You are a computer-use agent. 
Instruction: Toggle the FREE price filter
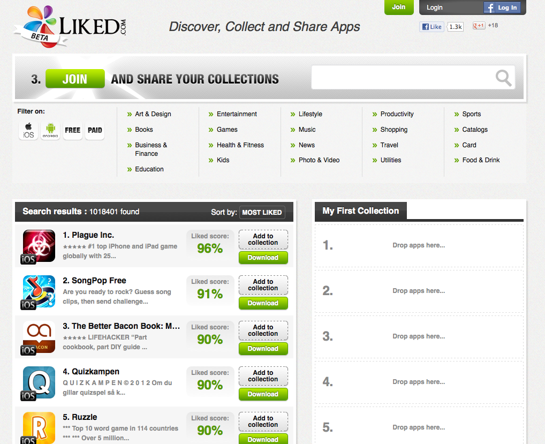coord(73,130)
